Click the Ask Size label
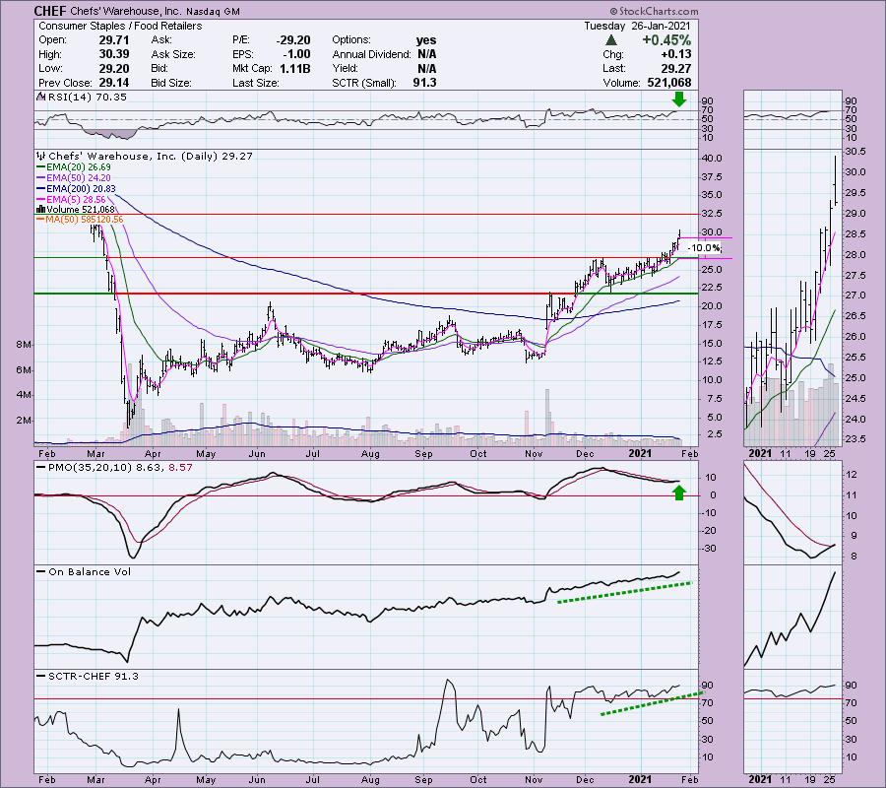Image resolution: width=886 pixels, height=788 pixels. click(173, 54)
